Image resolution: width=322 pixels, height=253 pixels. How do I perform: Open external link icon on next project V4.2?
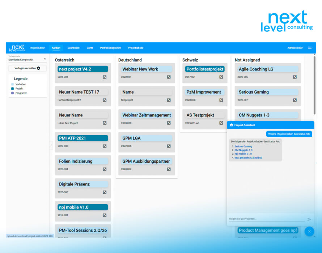[x=105, y=77]
